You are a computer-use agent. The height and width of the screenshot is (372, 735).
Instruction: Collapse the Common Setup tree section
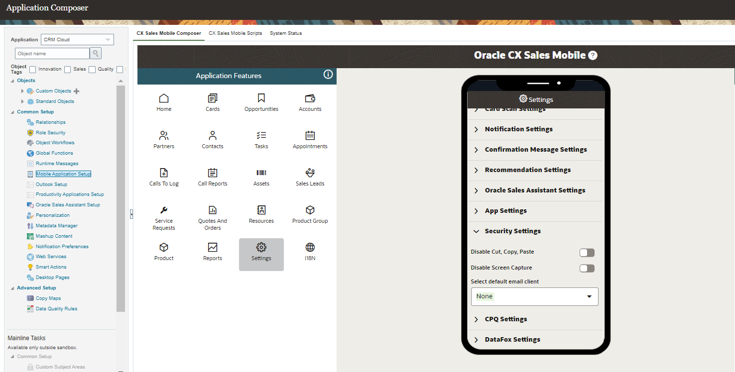coord(12,112)
